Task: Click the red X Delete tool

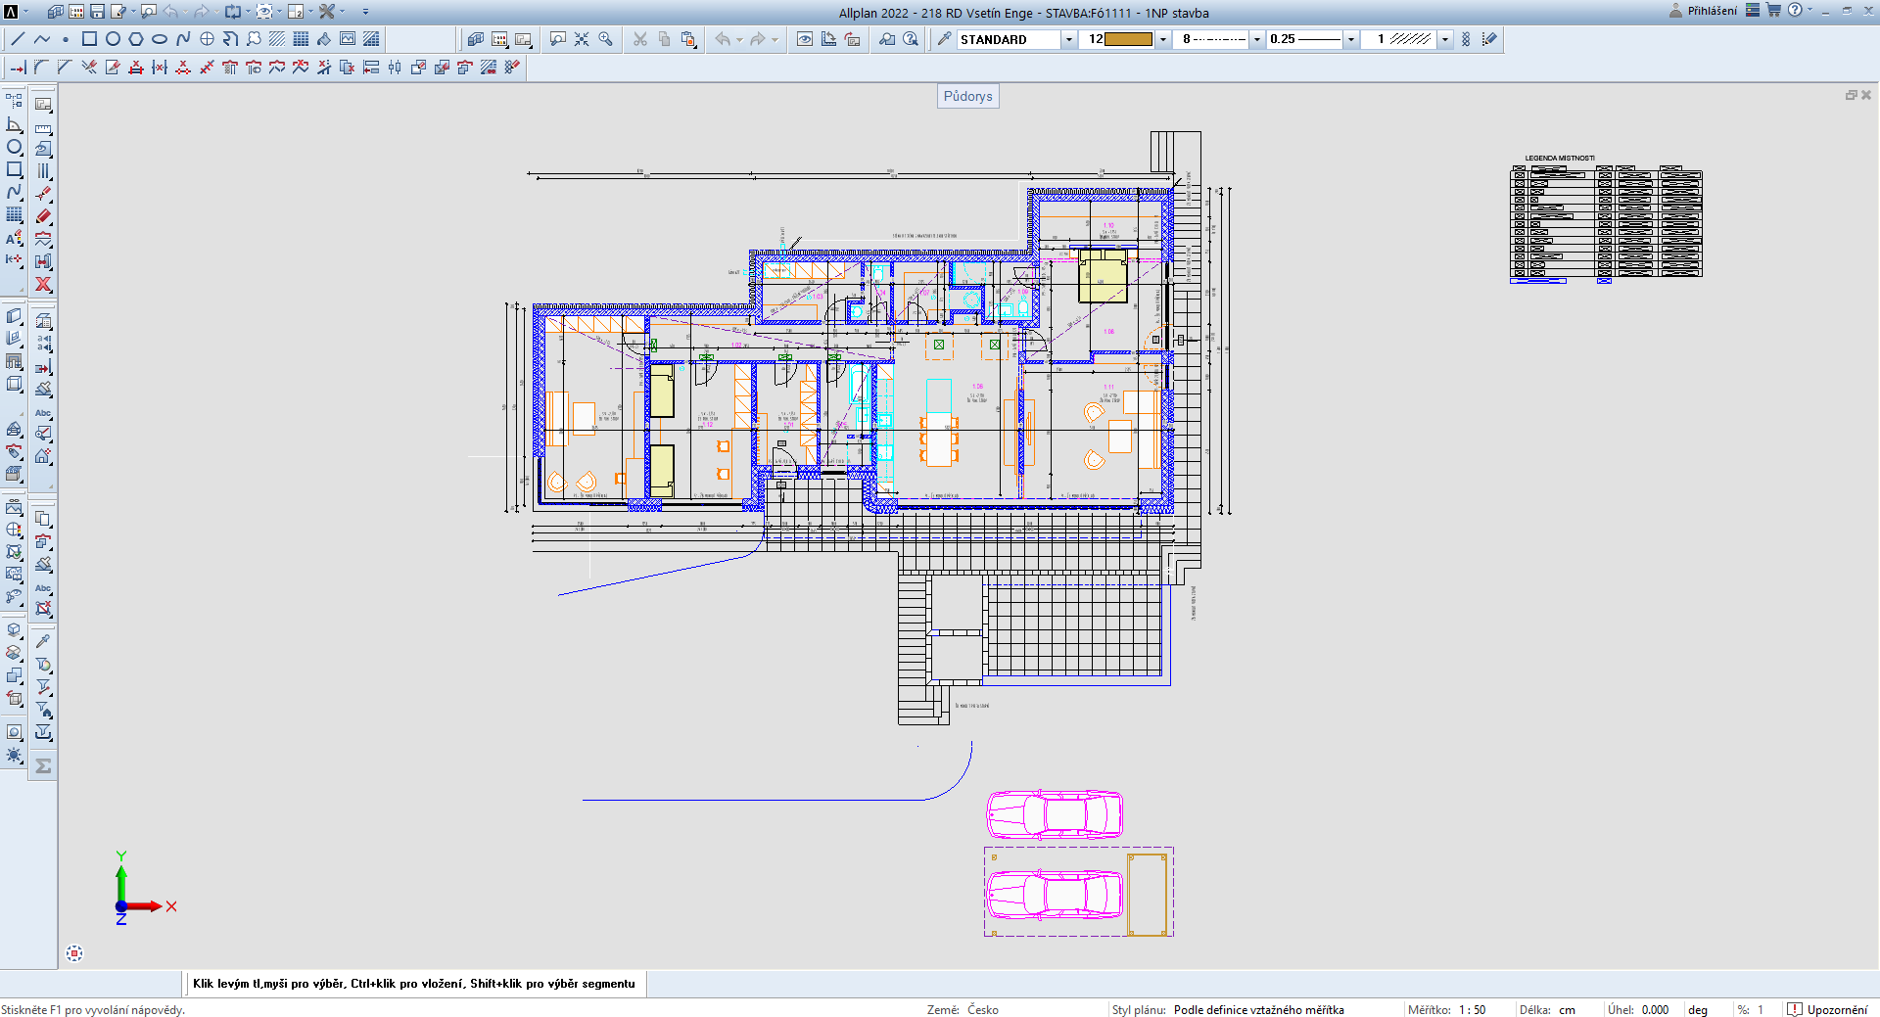Action: pos(43,284)
